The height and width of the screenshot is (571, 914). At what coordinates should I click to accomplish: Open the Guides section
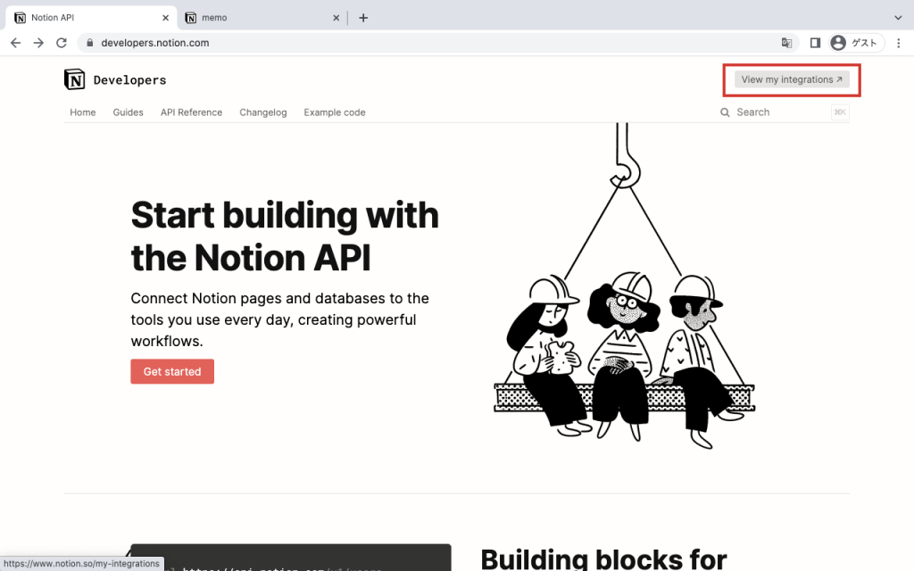coord(129,112)
